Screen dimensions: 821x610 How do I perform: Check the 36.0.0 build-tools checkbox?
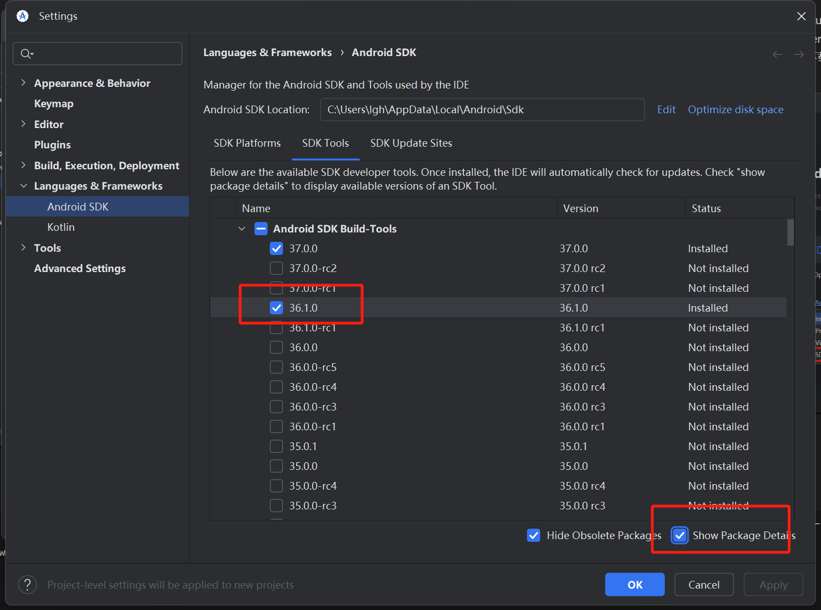[276, 347]
